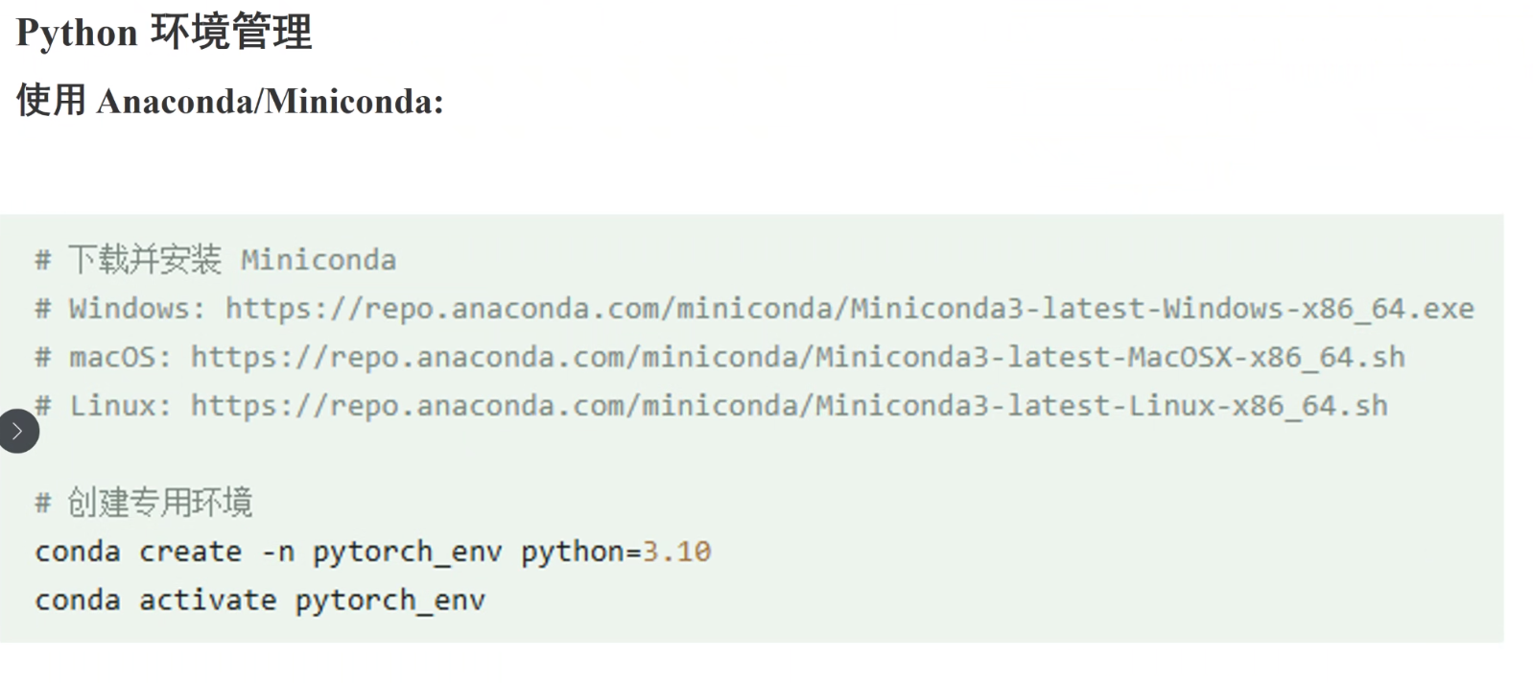The height and width of the screenshot is (683, 1533).
Task: Click the word "create" in the conda command
Action: click(x=190, y=553)
